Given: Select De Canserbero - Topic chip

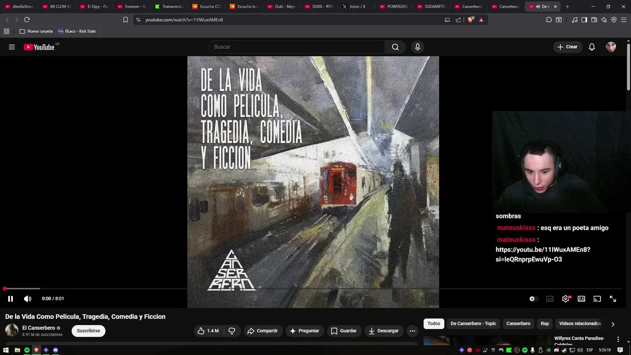Looking at the screenshot, I should pos(473,323).
